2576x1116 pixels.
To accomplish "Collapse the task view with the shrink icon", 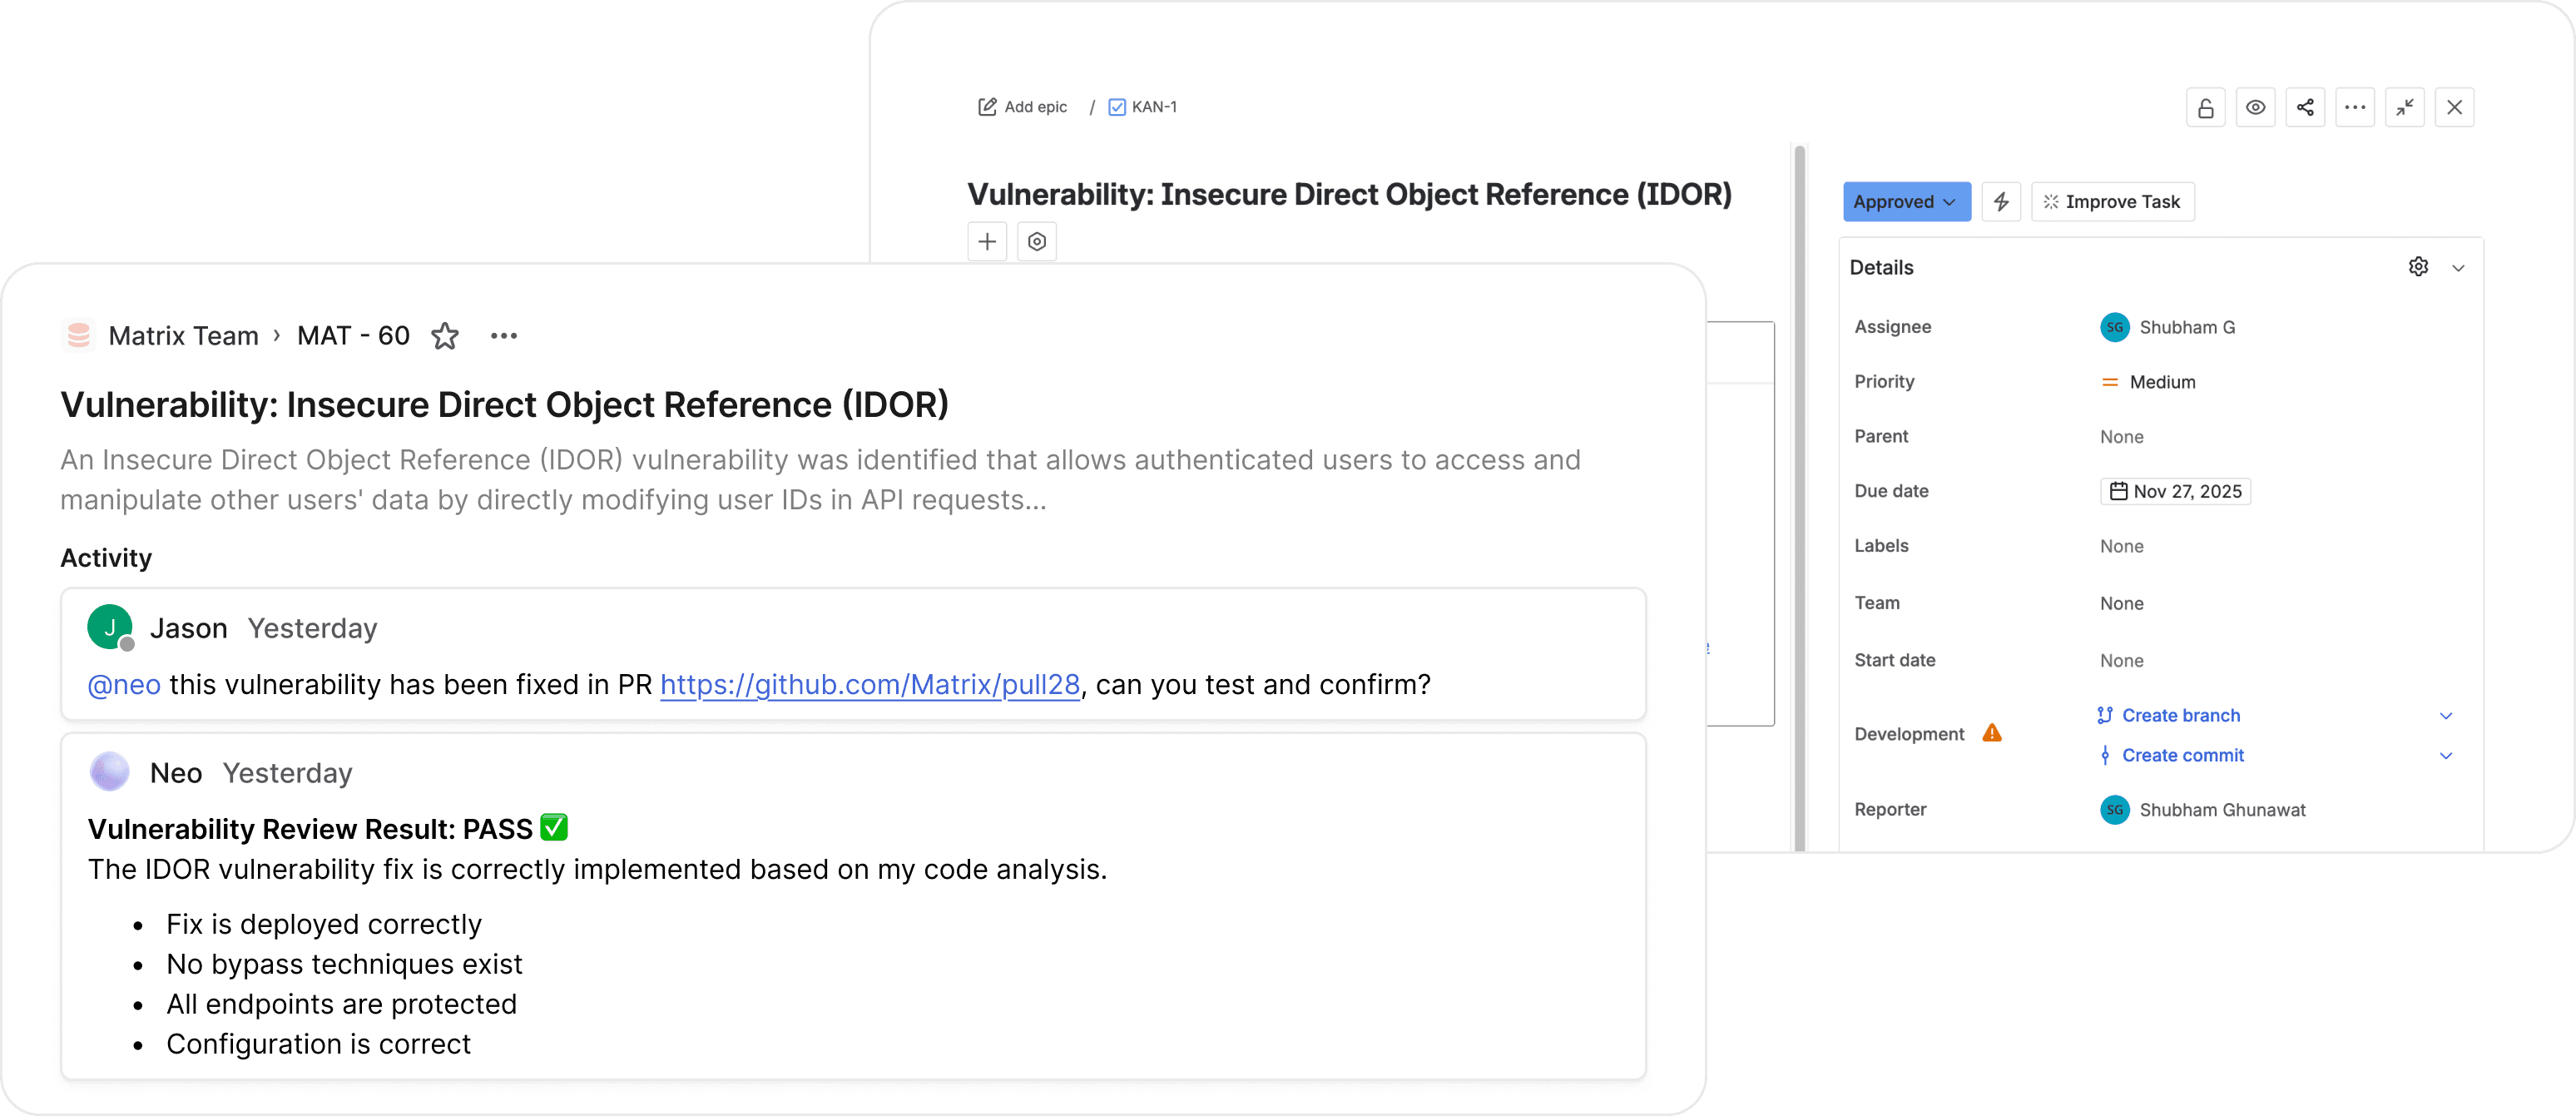I will (x=2406, y=107).
